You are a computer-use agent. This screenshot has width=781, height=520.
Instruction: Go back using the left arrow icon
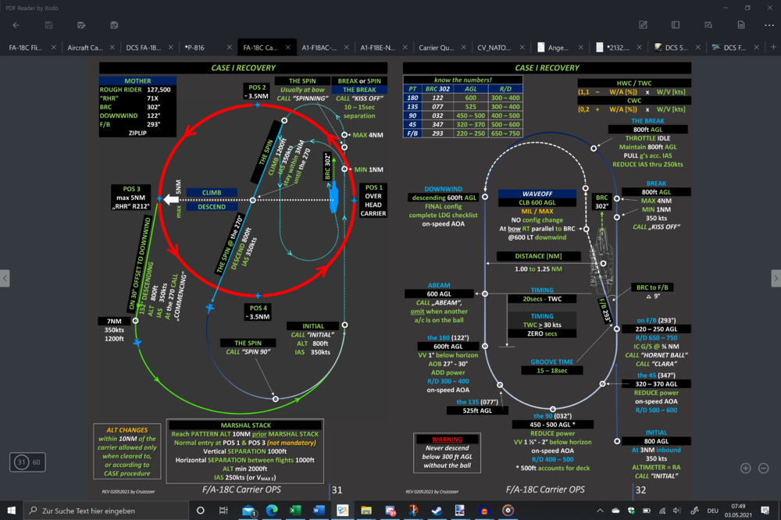(x=16, y=25)
